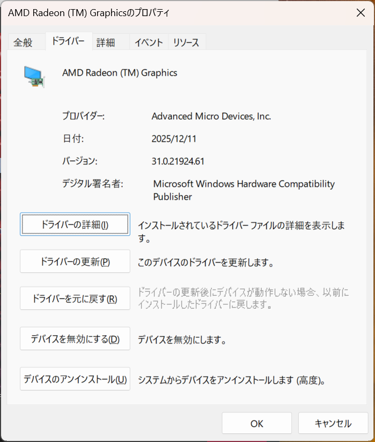Click the dialog title bar text
The width and height of the screenshot is (375, 442).
pos(89,13)
